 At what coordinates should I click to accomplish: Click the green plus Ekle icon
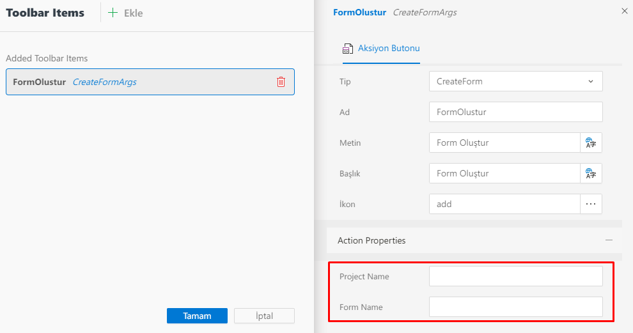pos(113,13)
